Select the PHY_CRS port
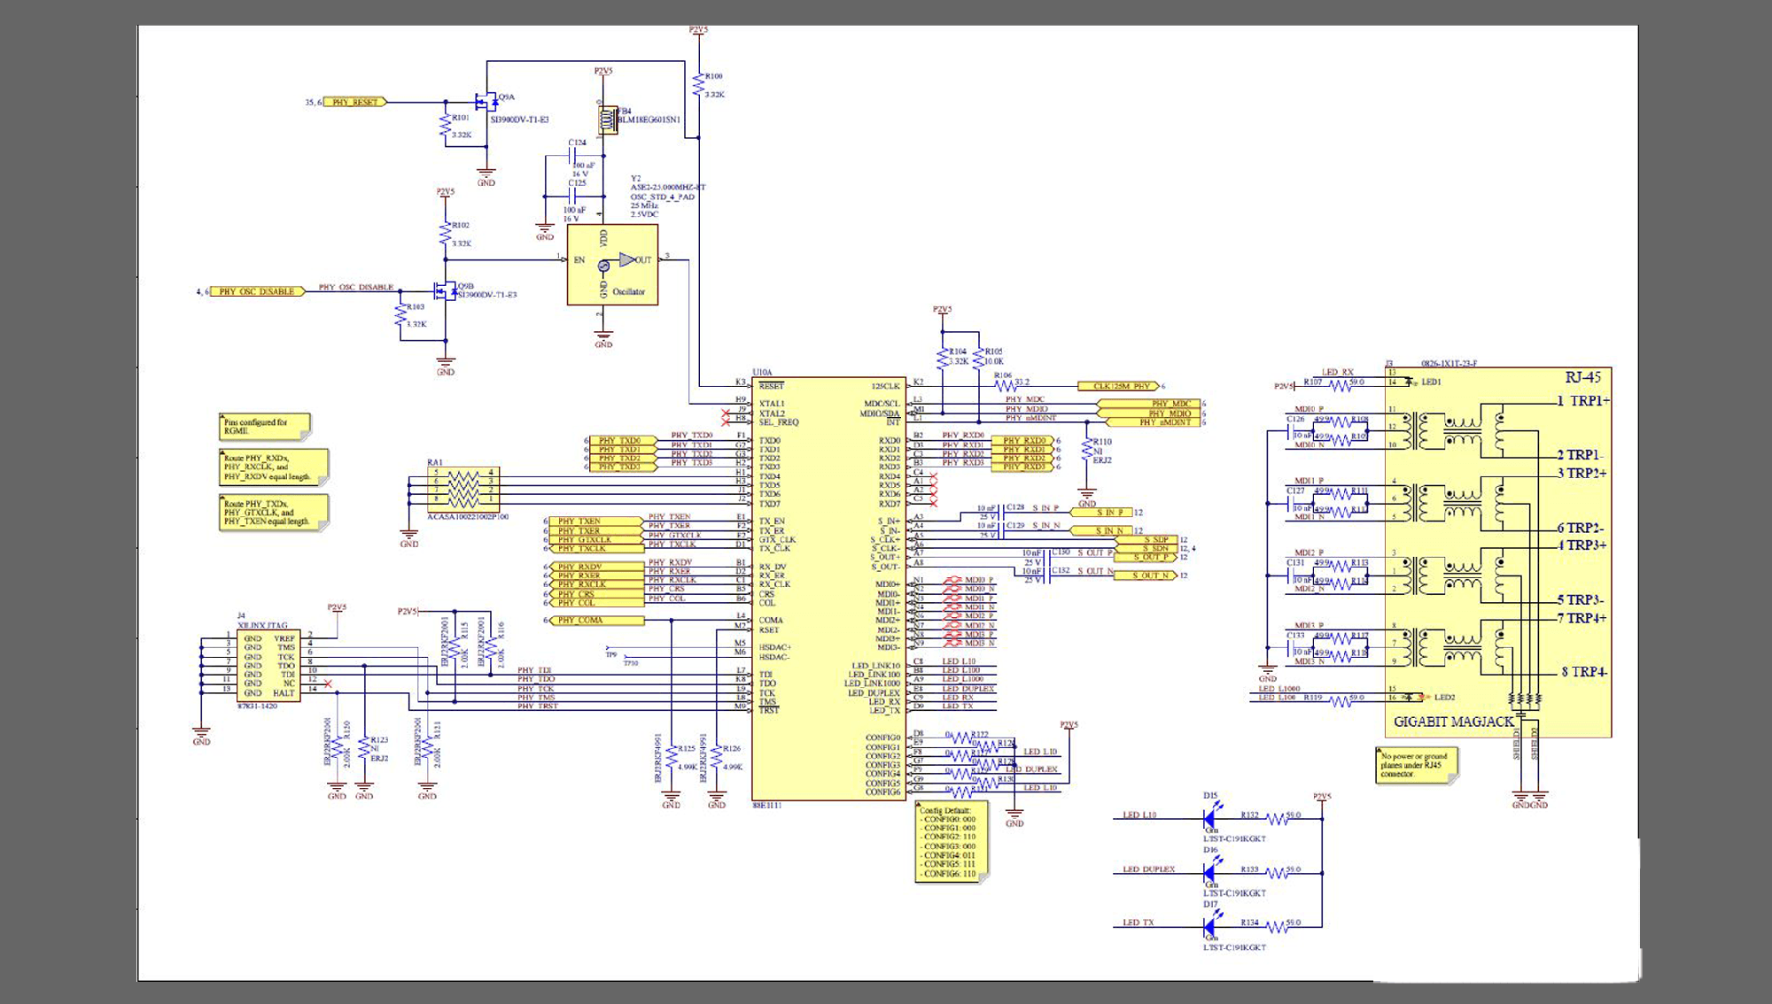 (595, 594)
